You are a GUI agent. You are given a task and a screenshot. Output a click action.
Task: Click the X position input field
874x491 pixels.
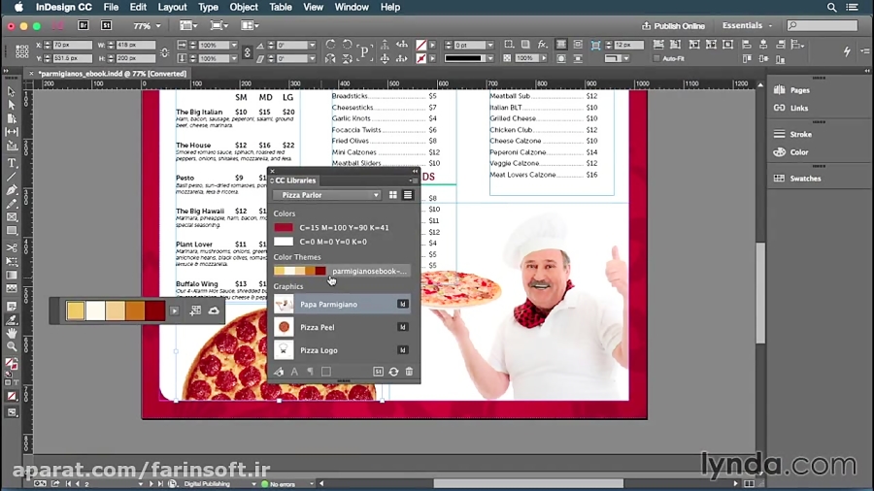(71, 45)
